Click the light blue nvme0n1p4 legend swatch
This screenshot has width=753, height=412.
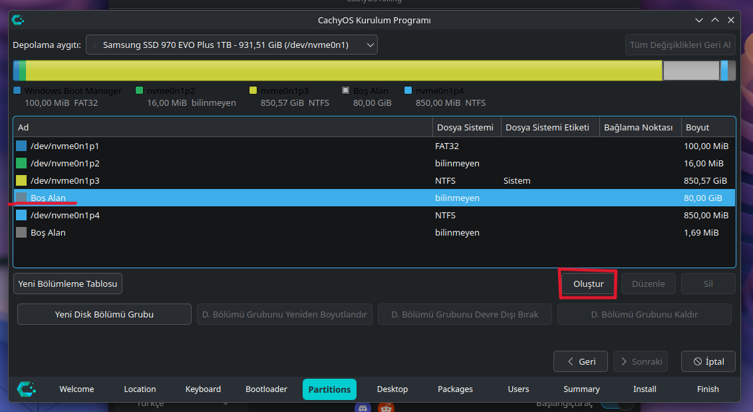click(408, 91)
